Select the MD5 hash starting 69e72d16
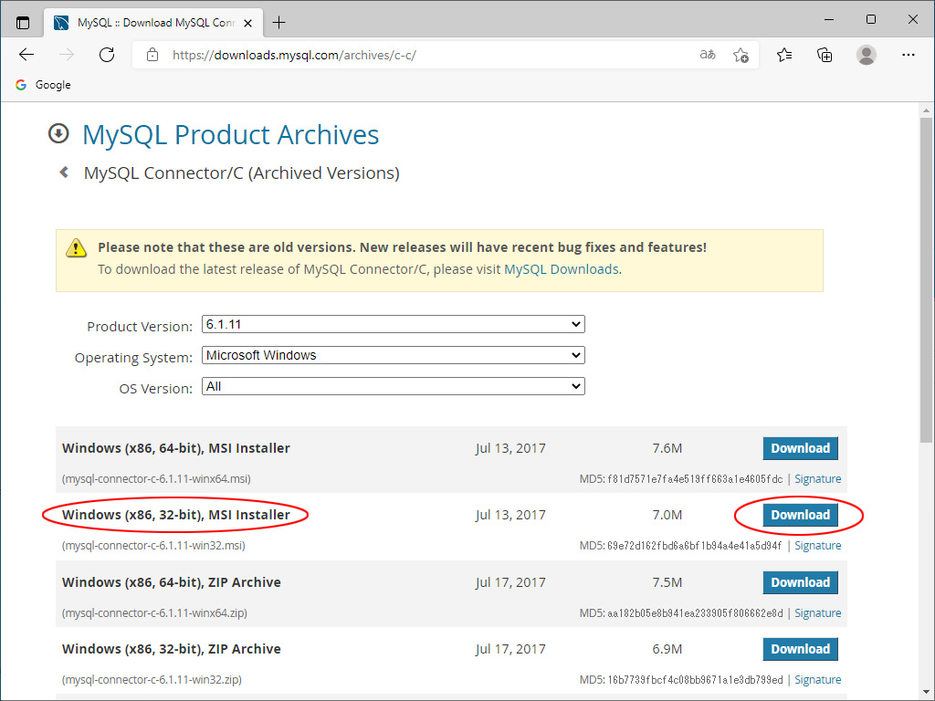Viewport: 935px width, 701px height. pyautogui.click(x=694, y=546)
